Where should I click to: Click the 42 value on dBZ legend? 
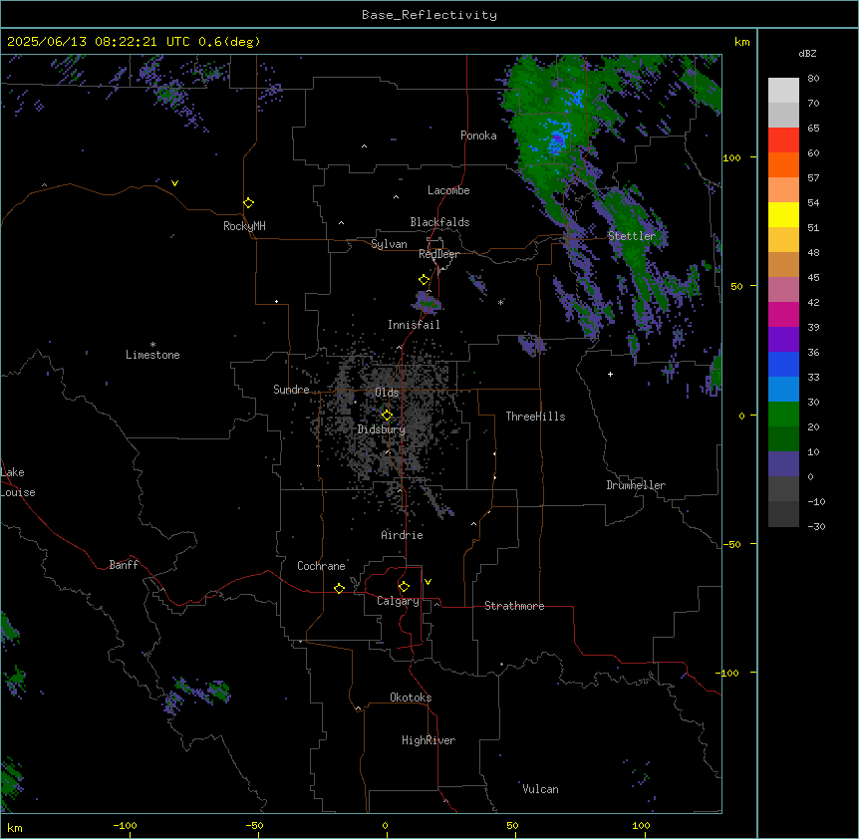[813, 302]
